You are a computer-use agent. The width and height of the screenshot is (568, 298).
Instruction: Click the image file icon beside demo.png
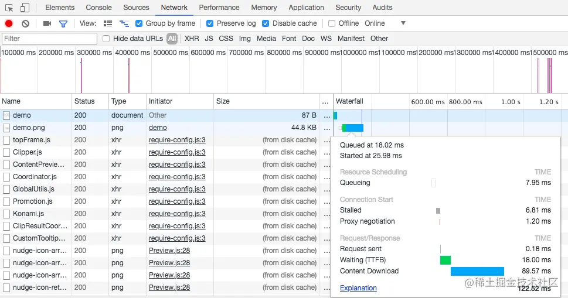pos(6,128)
